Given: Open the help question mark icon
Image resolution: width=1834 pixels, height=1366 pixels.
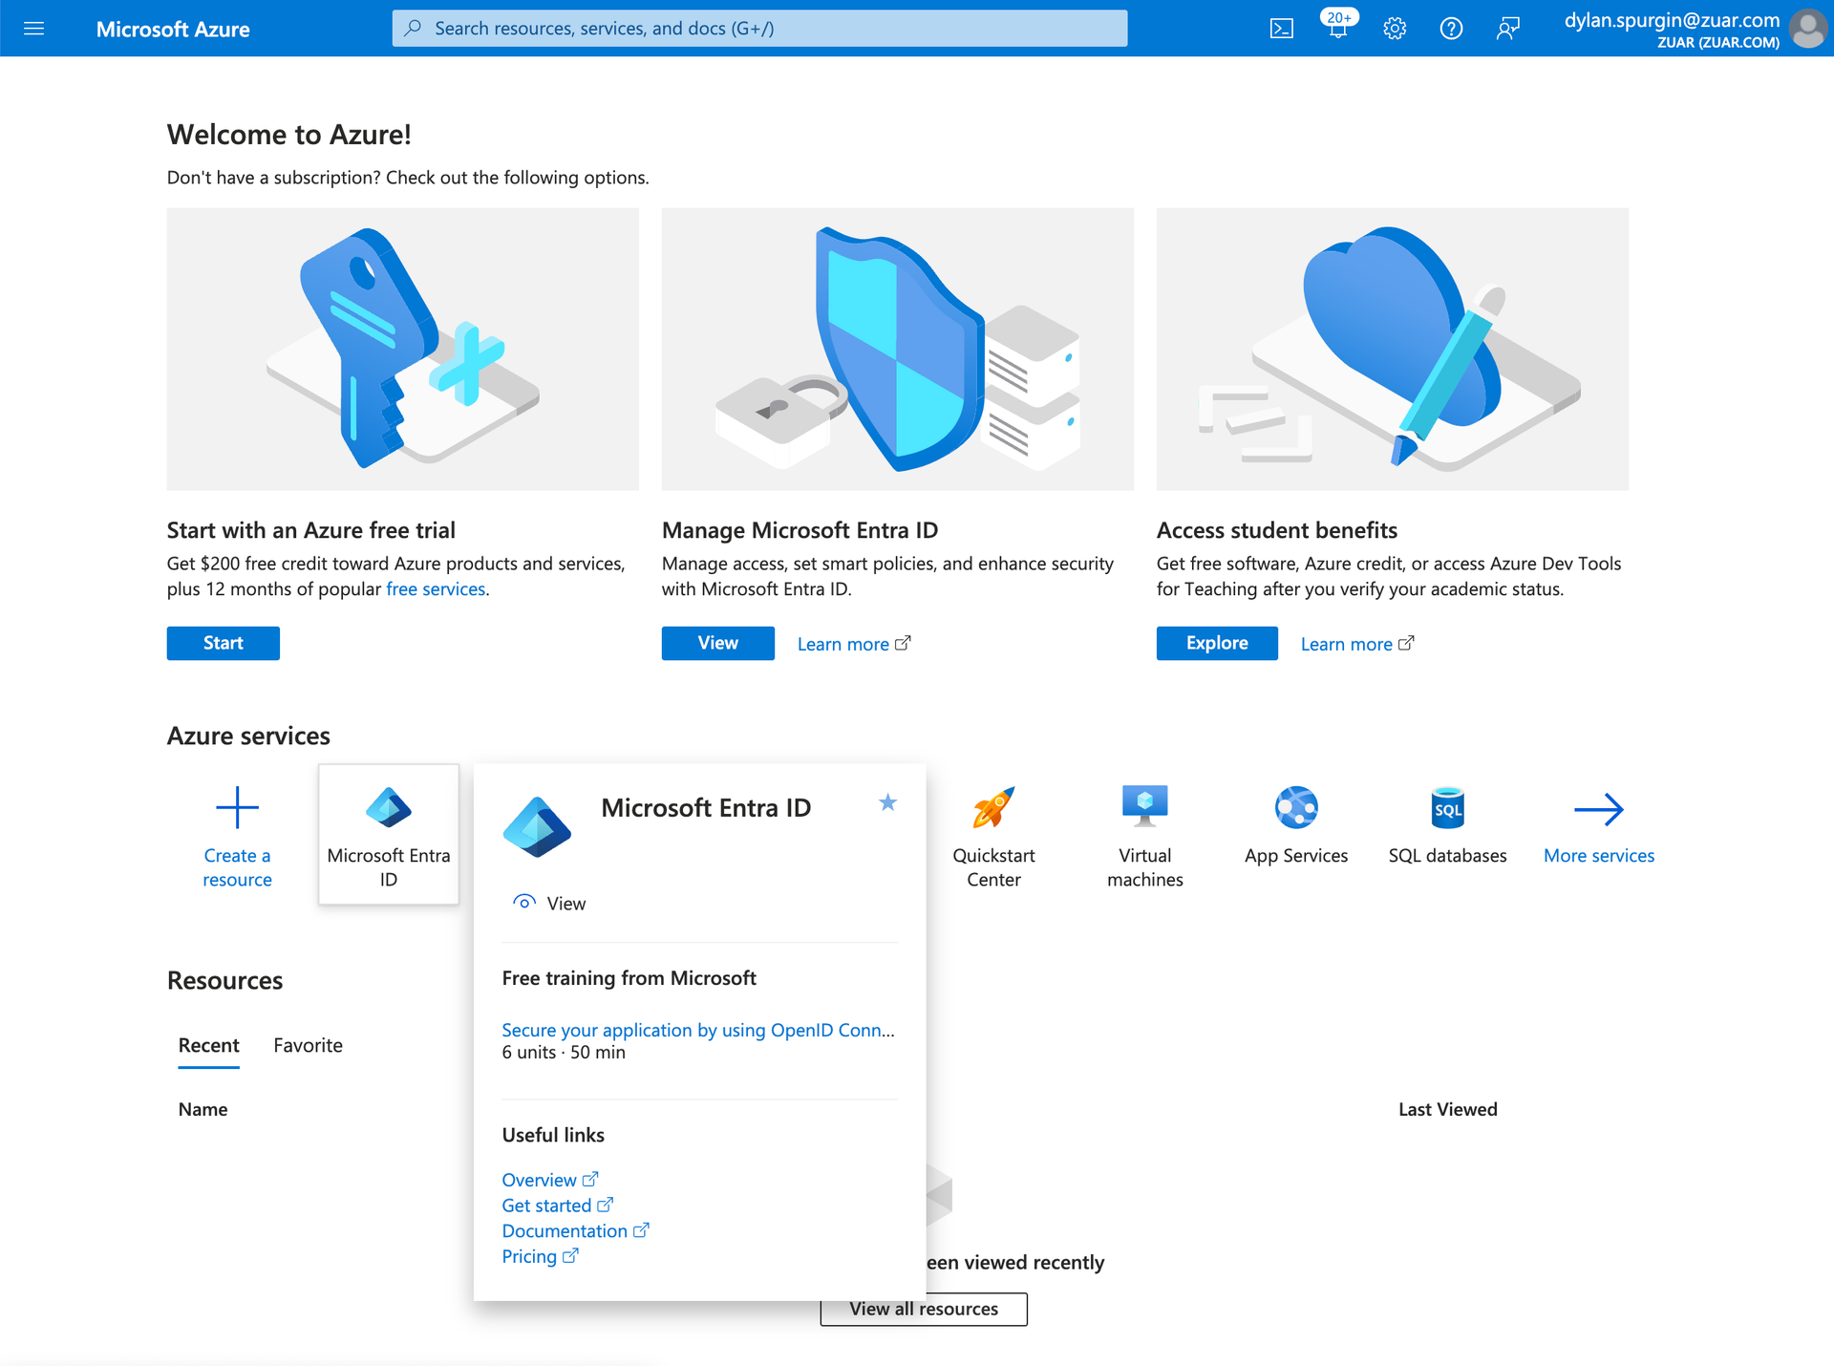Looking at the screenshot, I should (1451, 29).
